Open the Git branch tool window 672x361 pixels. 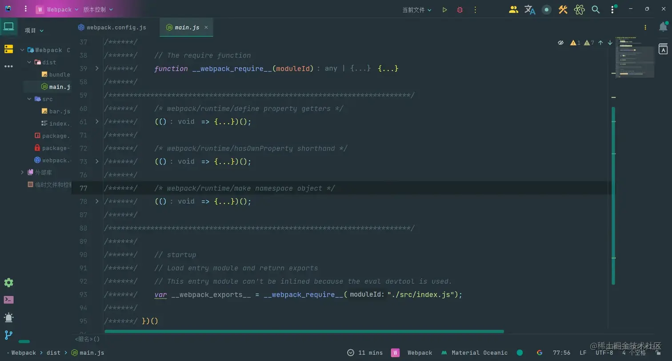point(8,335)
